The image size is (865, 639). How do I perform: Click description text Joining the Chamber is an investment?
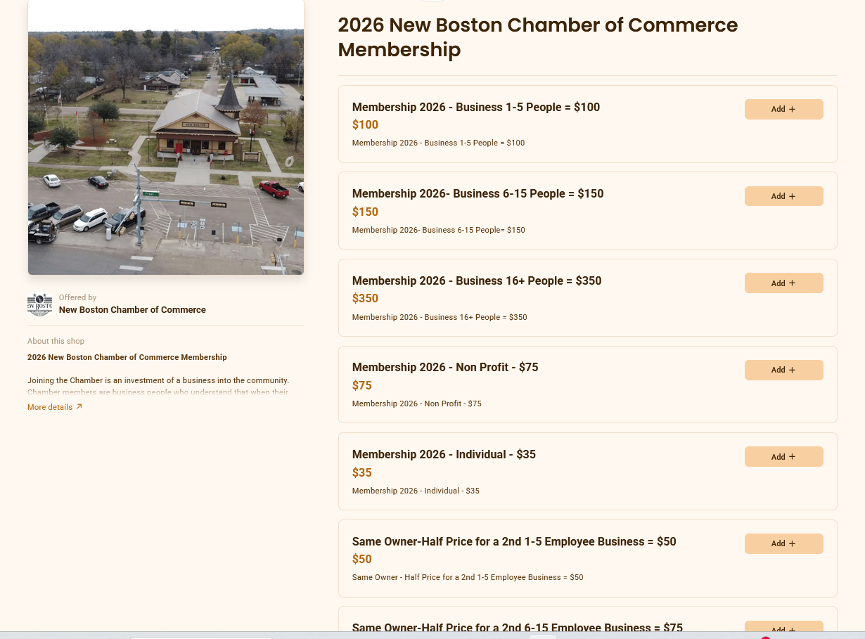tap(158, 380)
